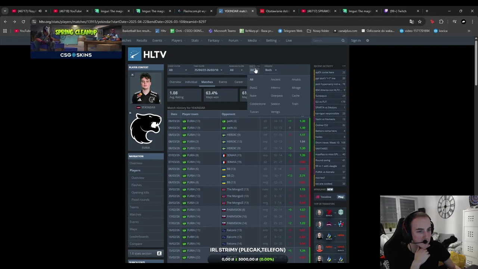Choose Train map option
Viewport: 478px width, 269px height.
pyautogui.click(x=295, y=104)
